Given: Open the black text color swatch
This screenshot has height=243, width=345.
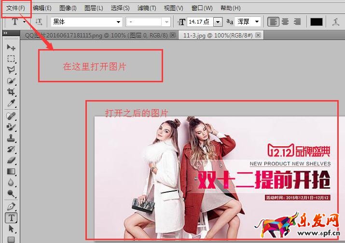Looking at the screenshot, I should click(317, 22).
